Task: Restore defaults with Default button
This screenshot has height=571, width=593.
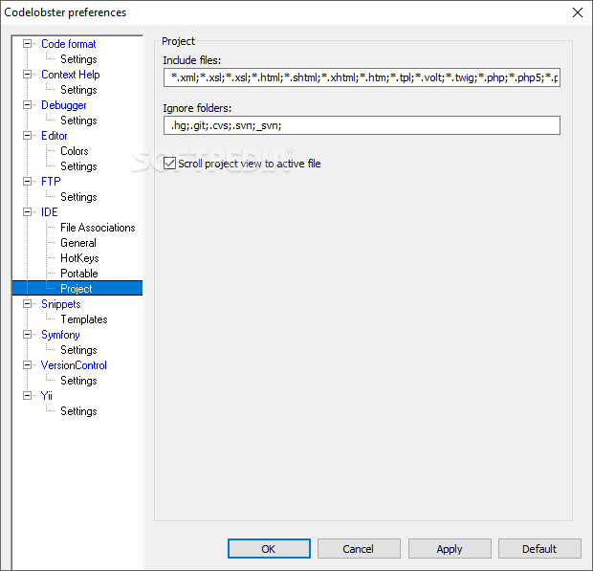Action: 539,549
